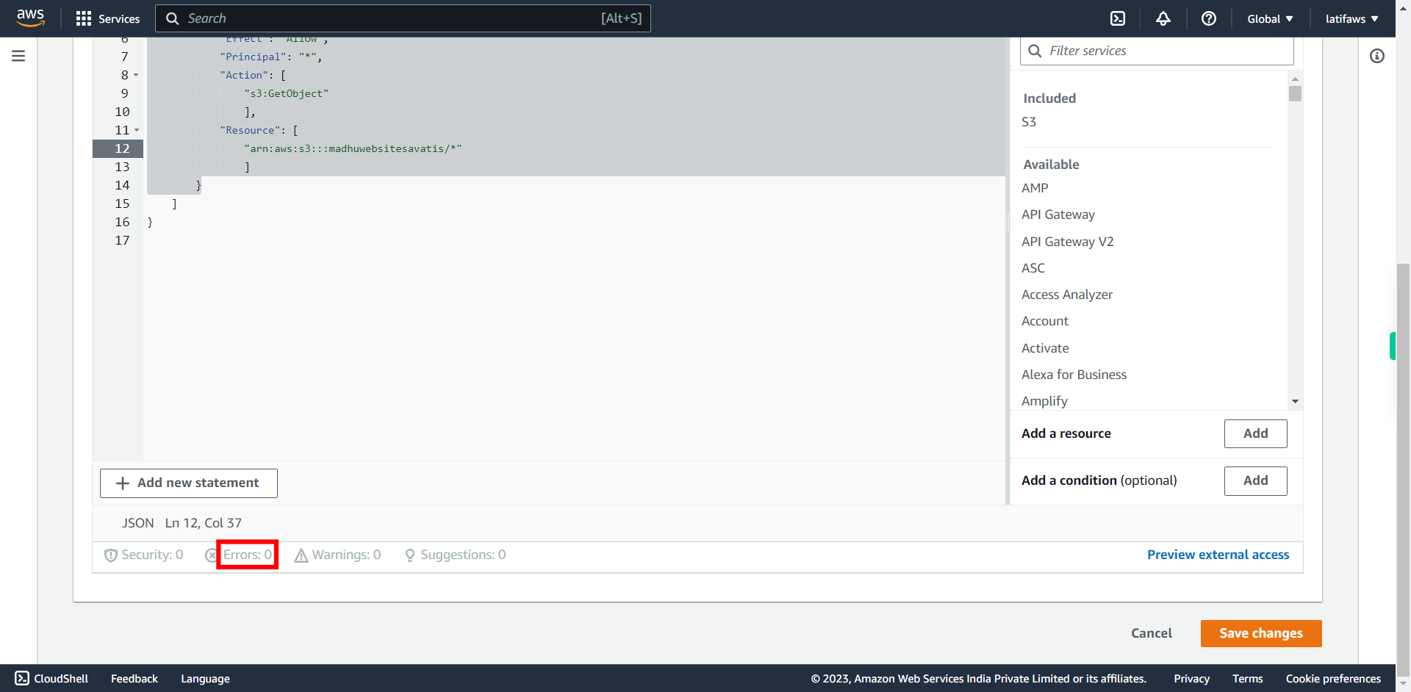This screenshot has width=1411, height=692.
Task: Click the Add new statement button
Action: [189, 483]
